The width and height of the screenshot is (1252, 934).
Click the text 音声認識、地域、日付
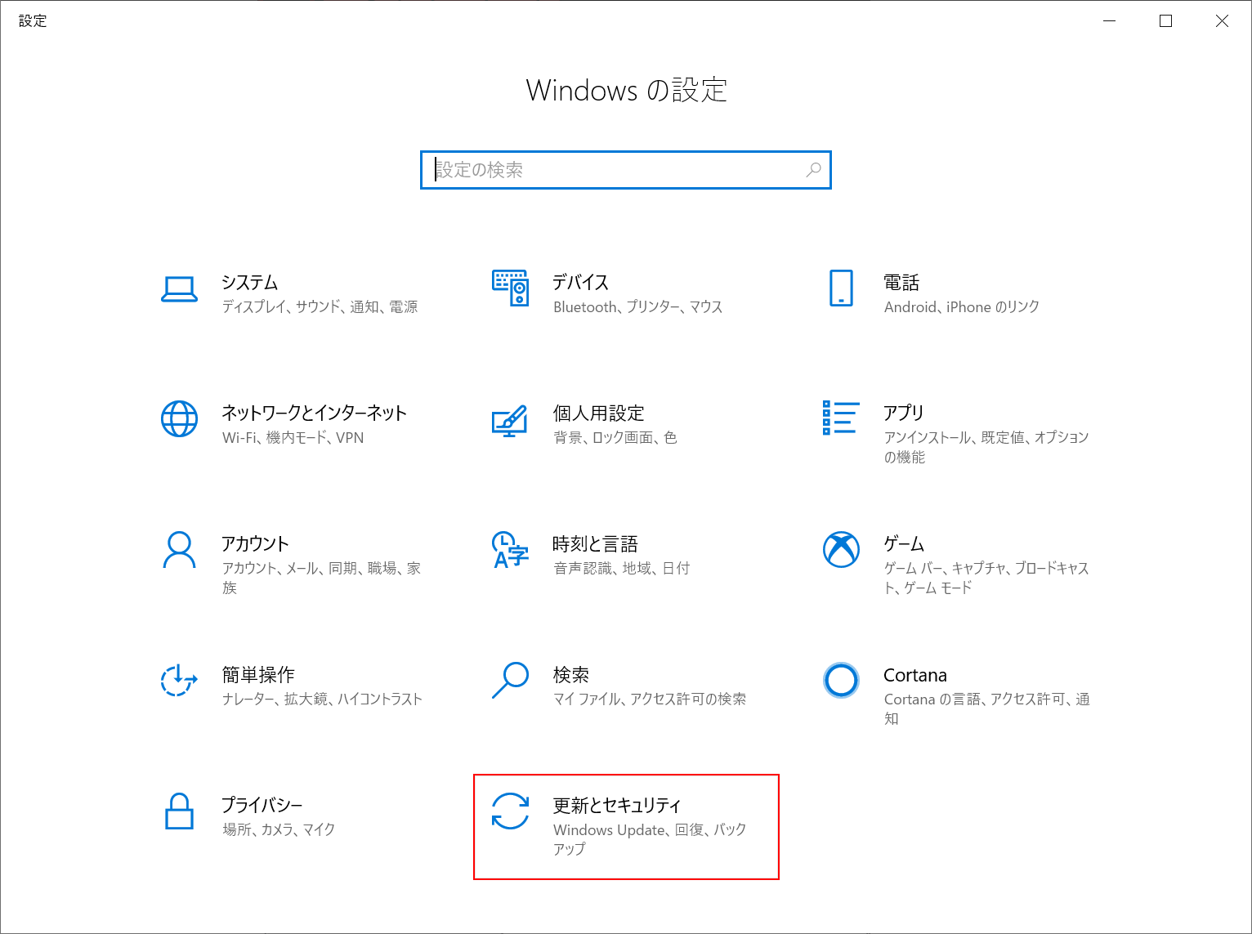(621, 569)
